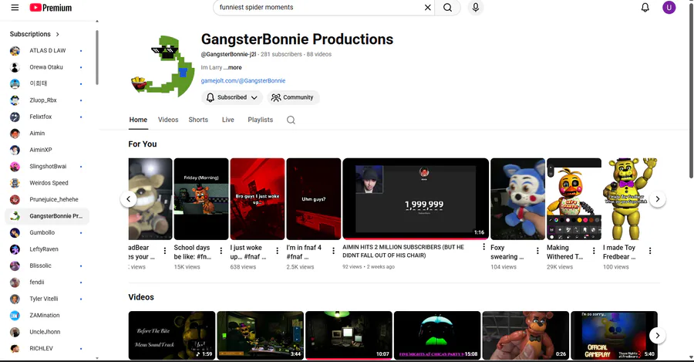Expand the Subscriptions section chevron

[x=58, y=34]
